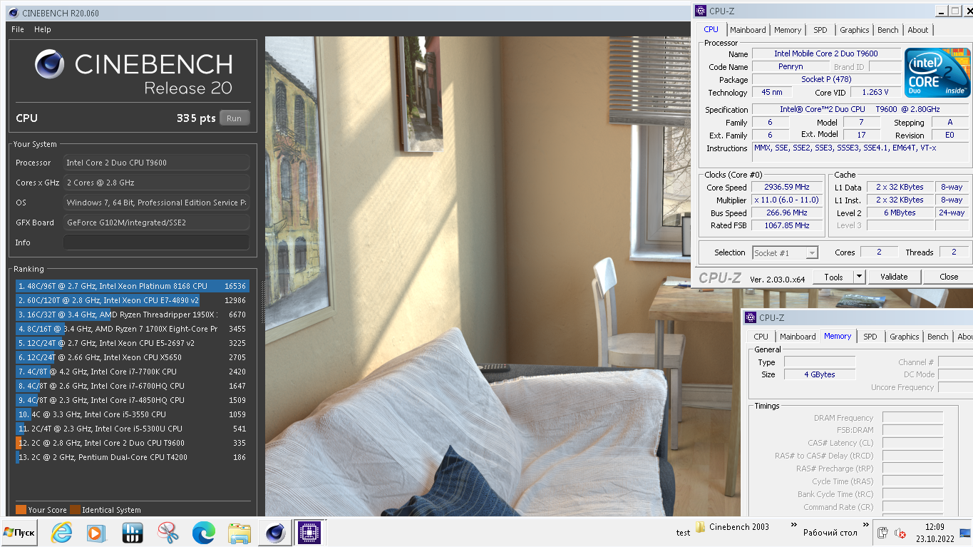Select ranking row Core i7-7700K CPU
Viewport: 973px width, 547px height.
point(132,372)
